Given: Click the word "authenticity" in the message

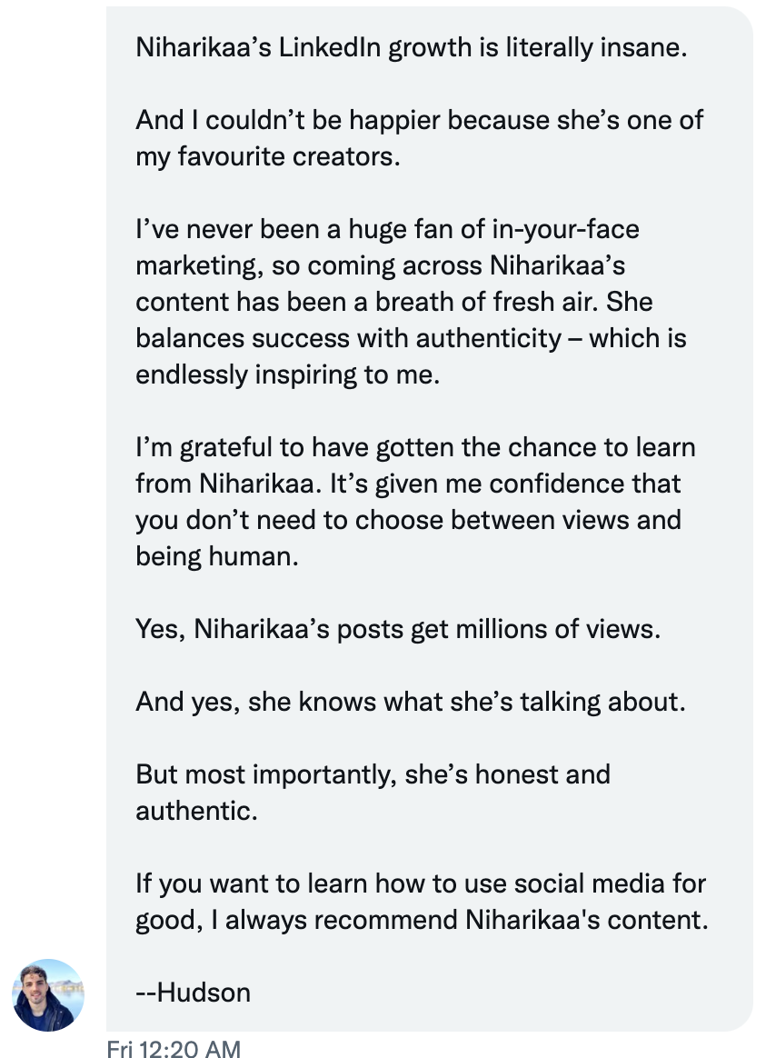Looking at the screenshot, I should click(489, 338).
